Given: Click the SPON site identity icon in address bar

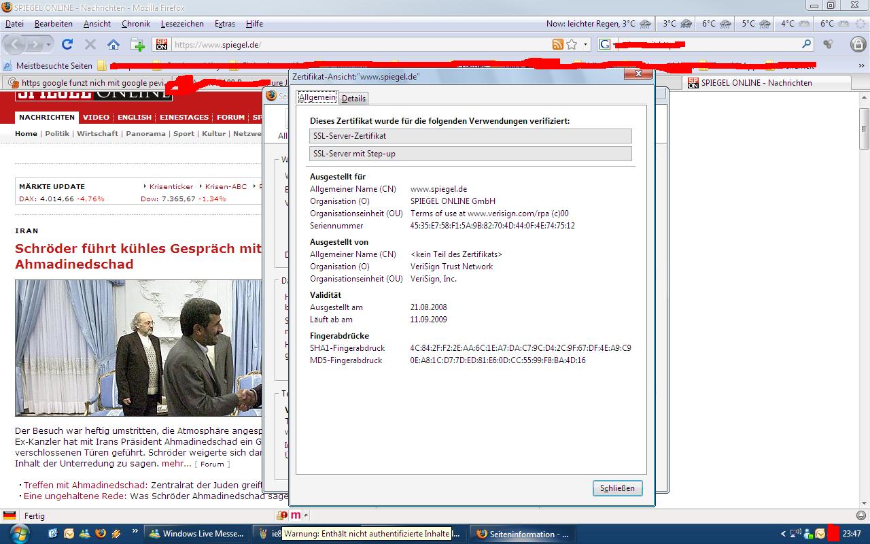Looking at the screenshot, I should pyautogui.click(x=162, y=44).
